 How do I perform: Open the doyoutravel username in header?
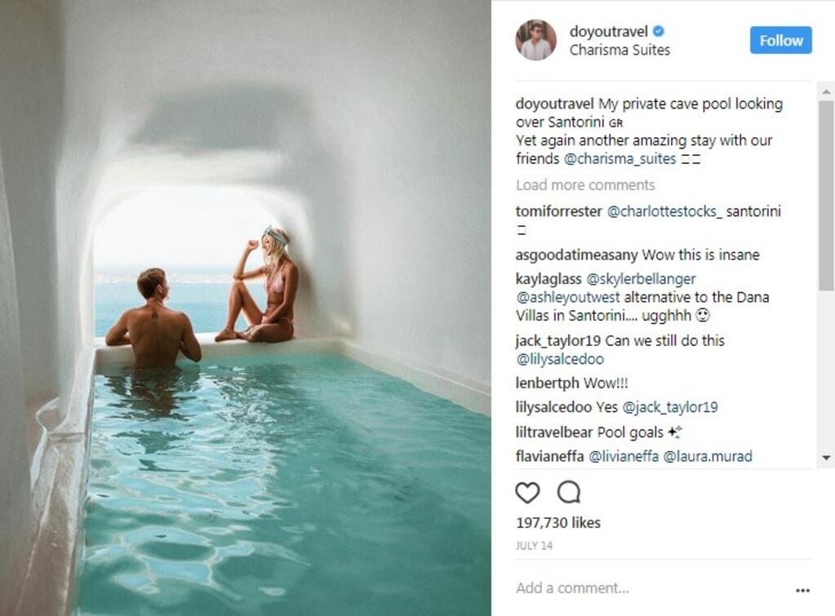(609, 32)
